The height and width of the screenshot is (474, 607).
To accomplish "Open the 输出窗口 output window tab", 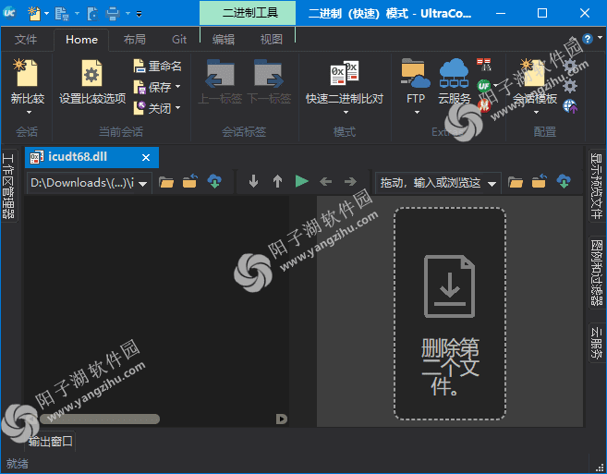I will point(50,441).
